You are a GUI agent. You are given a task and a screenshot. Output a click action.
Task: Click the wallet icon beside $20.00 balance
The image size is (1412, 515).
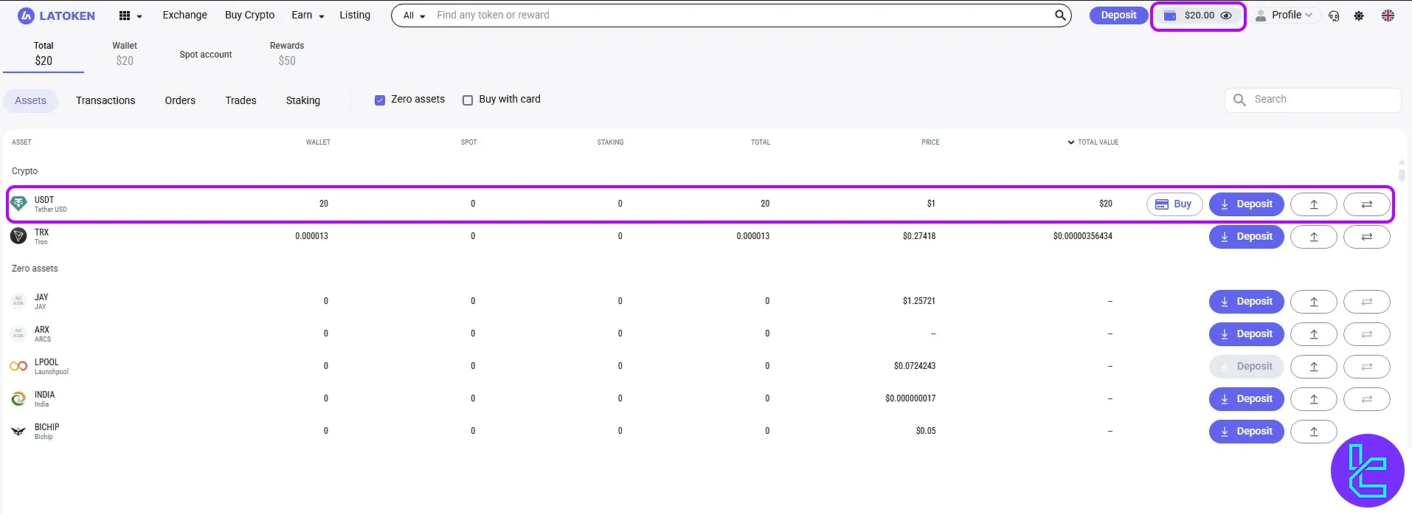[x=1170, y=15]
